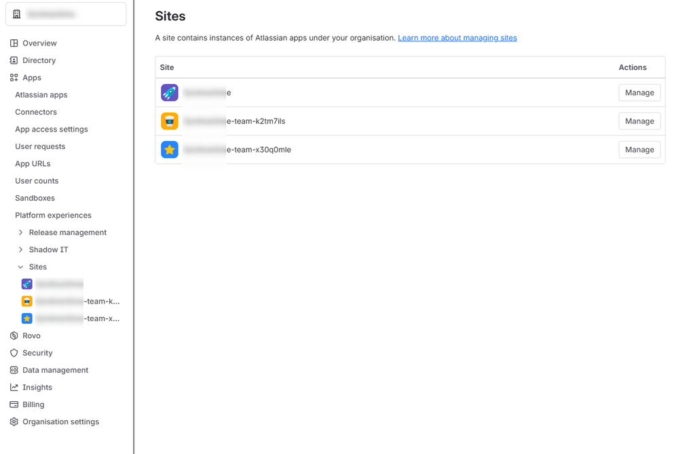Screen dimensions: 678x454
Task: Click the Directory contacts icon
Action: click(x=14, y=60)
